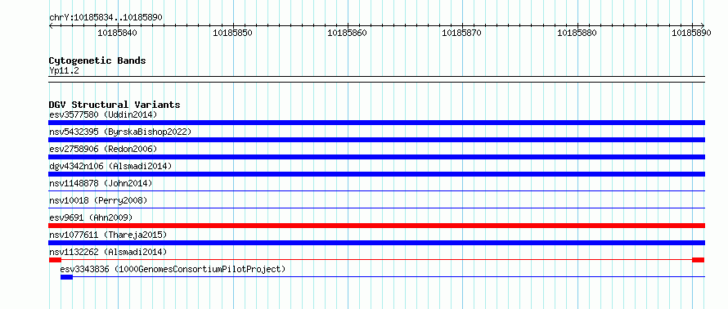Click the blue bar under nsv5432395
The image size is (728, 309).
click(x=376, y=140)
